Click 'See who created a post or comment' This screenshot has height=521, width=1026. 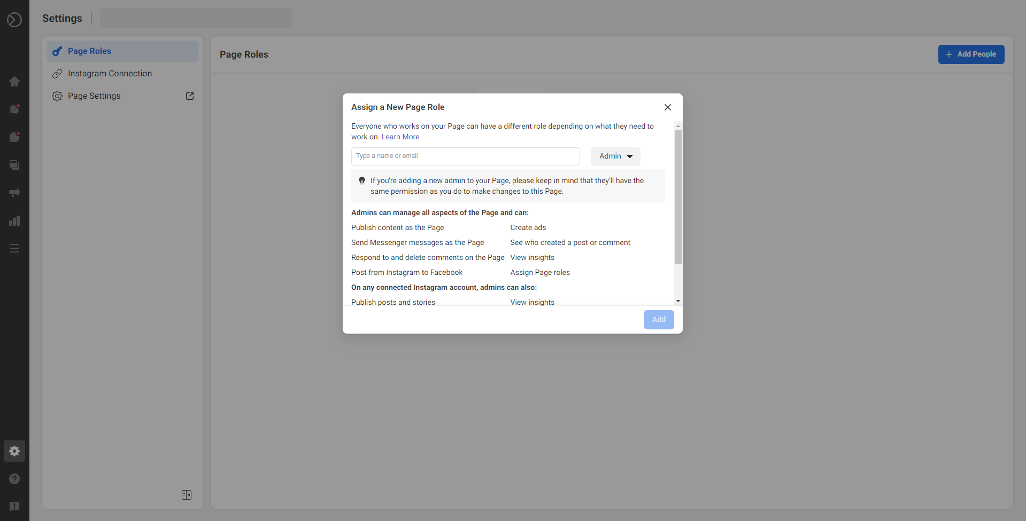570,243
